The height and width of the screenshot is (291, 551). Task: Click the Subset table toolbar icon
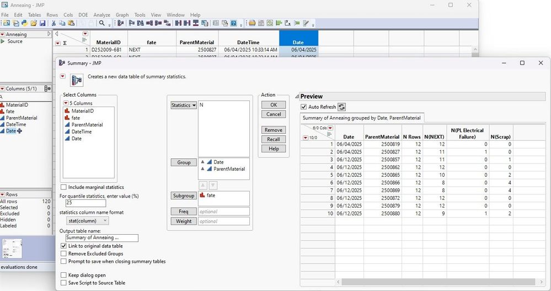[131, 23]
